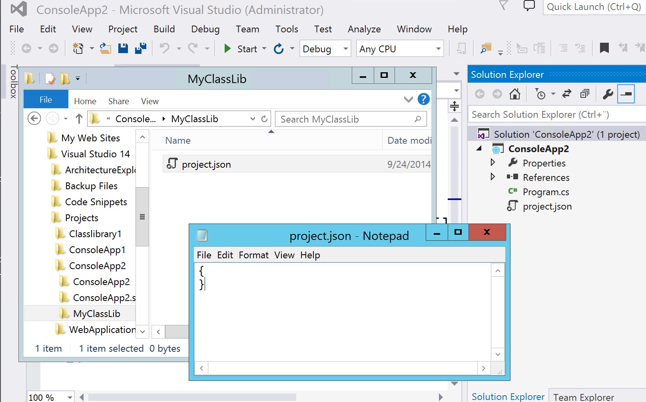Expand the Properties node in Solution Explorer

[492, 162]
